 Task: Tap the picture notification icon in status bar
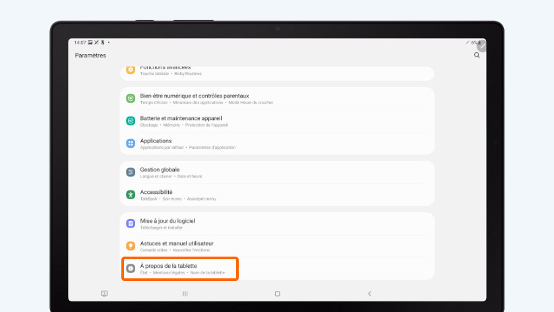click(90, 42)
